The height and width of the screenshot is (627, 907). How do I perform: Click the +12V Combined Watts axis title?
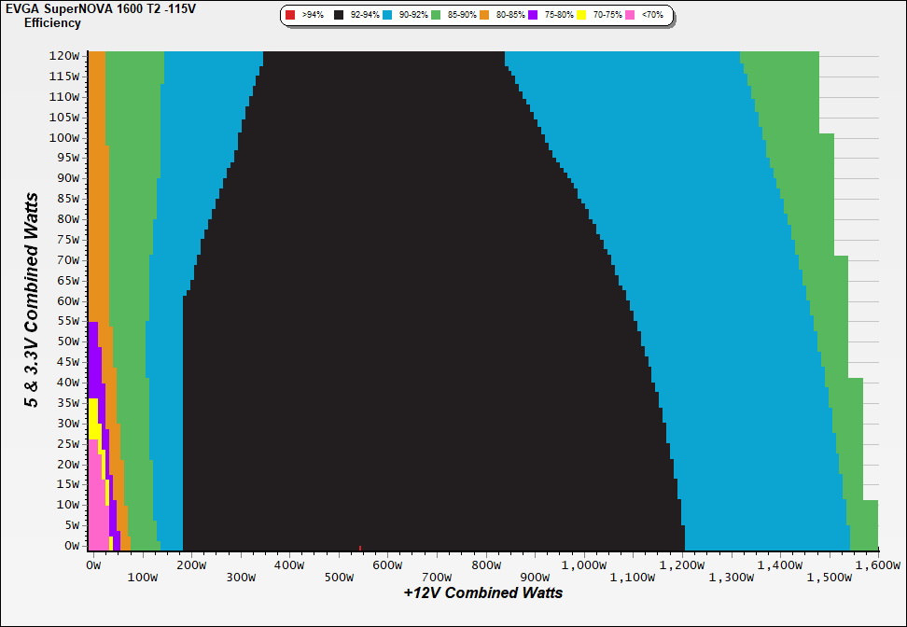coord(482,592)
